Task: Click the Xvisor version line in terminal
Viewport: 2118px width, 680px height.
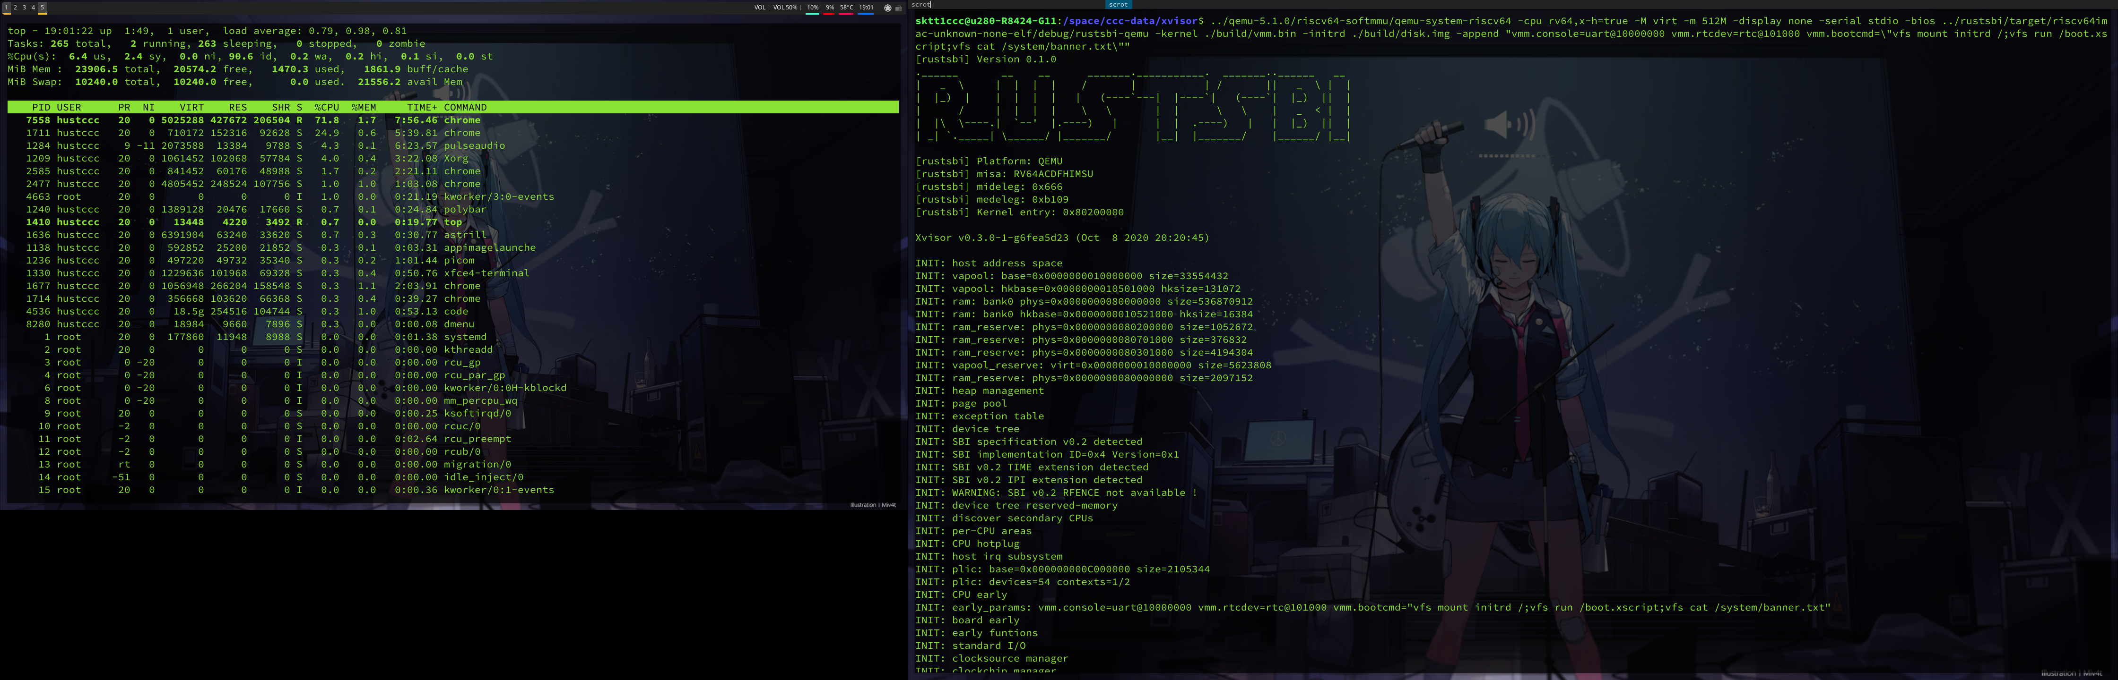Action: tap(1061, 238)
